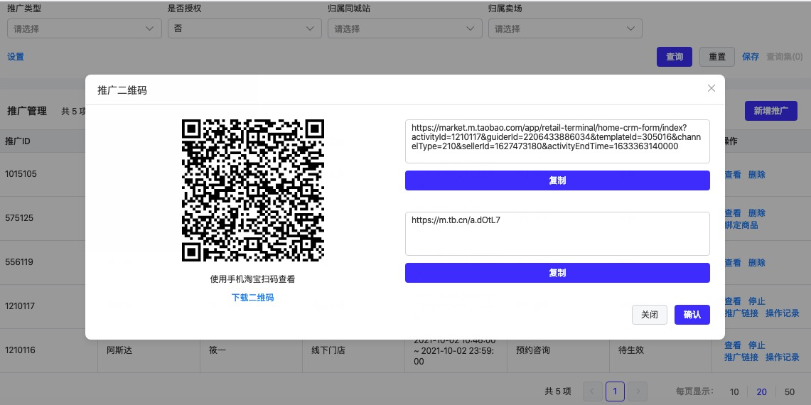The width and height of the screenshot is (811, 405).
Task: Click the long promotion URL text box
Action: tap(557, 141)
